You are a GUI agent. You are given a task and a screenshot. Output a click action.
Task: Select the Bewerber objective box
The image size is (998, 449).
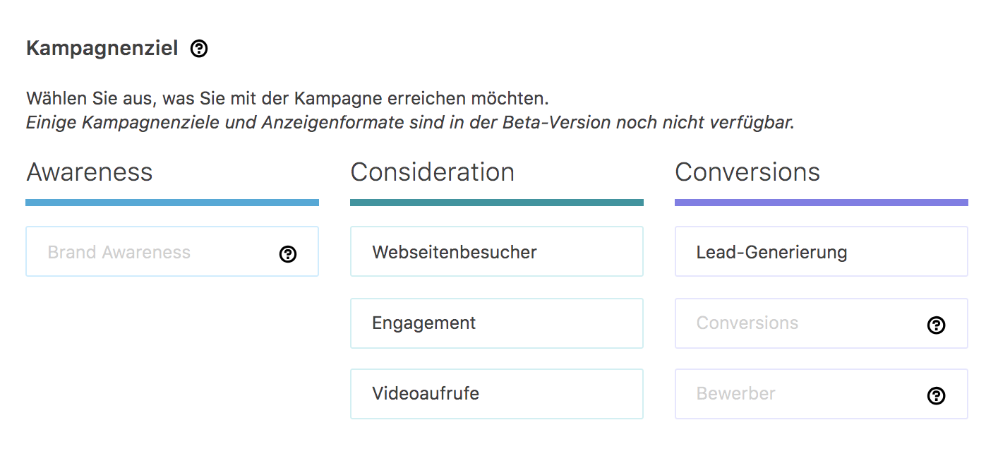coord(822,394)
